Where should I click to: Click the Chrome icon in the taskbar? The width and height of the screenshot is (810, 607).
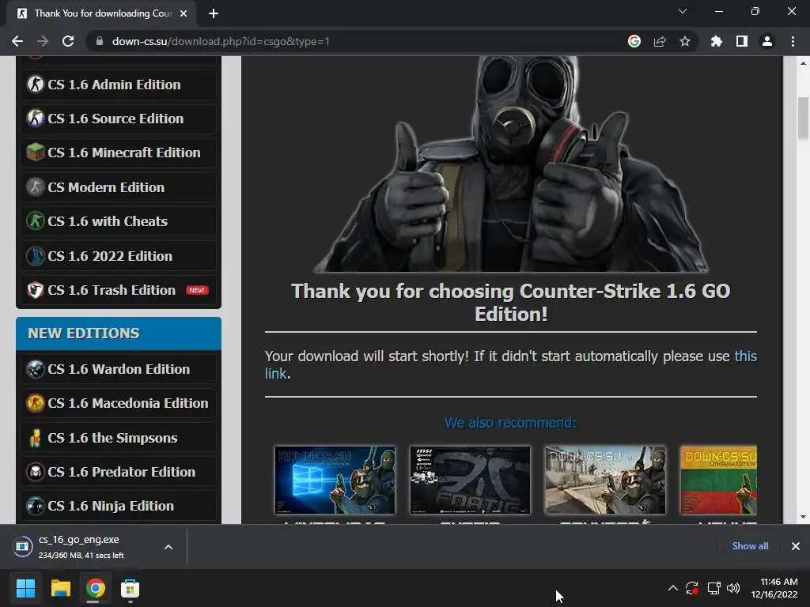(96, 588)
